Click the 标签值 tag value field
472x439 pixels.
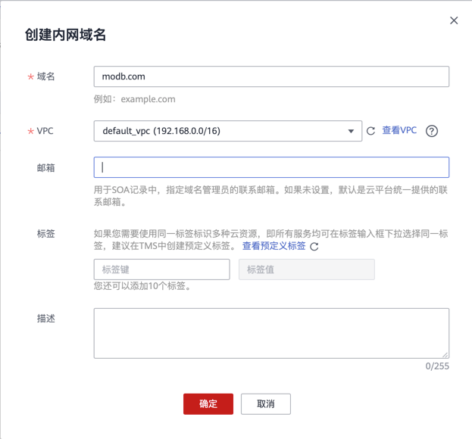pyautogui.click(x=306, y=269)
